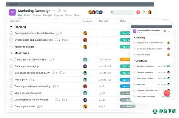
Task: Click the red plus add button in header
Action: pyautogui.click(x=138, y=12)
